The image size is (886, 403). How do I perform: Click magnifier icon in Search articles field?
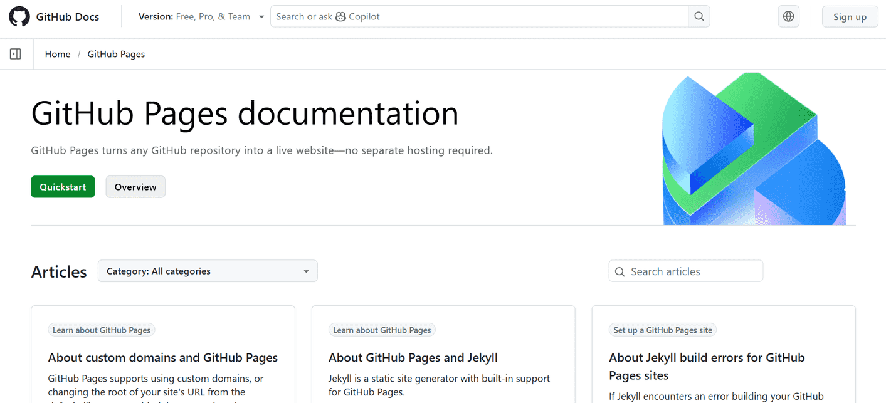point(620,271)
